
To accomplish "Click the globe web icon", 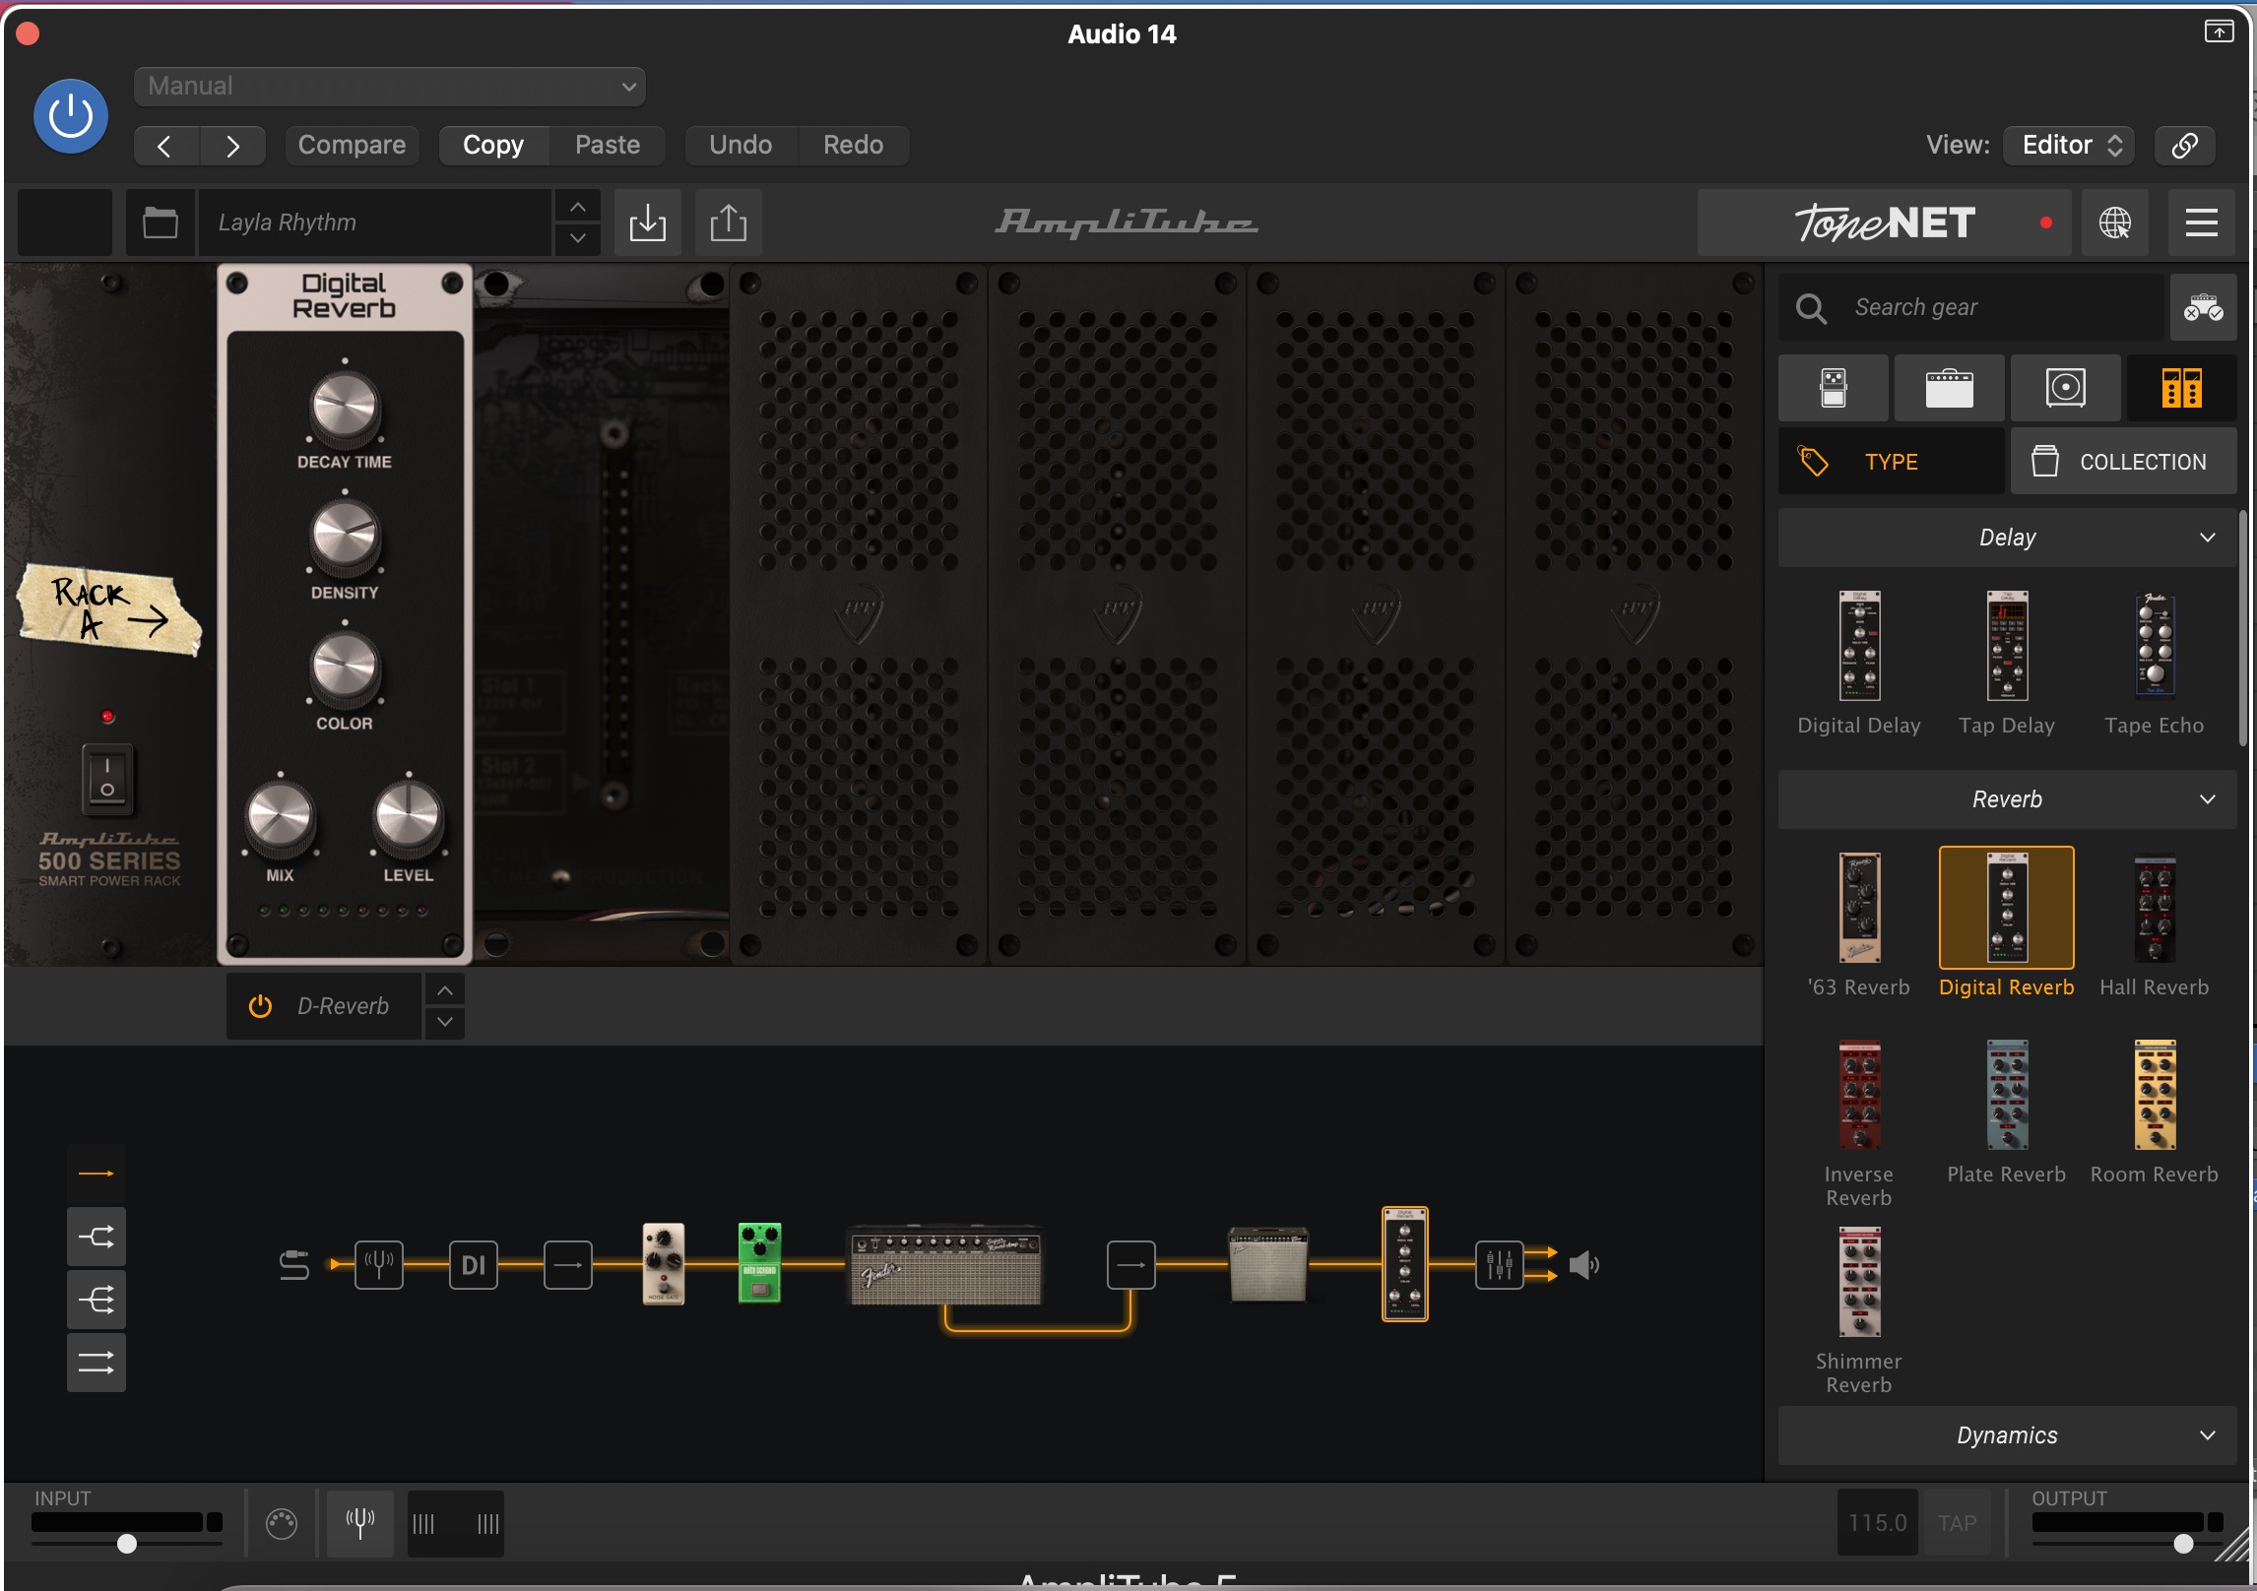I will tap(2115, 223).
